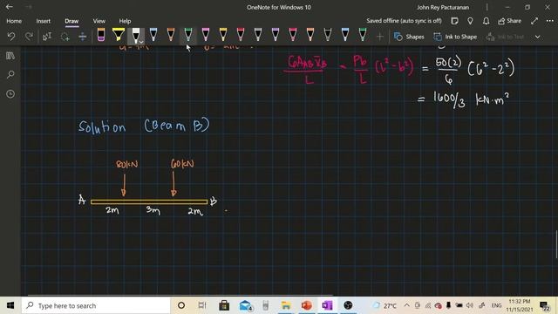Select the last green pen
The width and height of the screenshot is (558, 314).
[363, 35]
